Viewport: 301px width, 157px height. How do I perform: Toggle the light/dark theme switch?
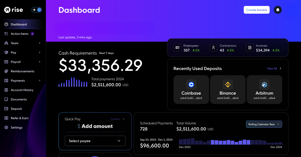pyautogui.click(x=37, y=10)
